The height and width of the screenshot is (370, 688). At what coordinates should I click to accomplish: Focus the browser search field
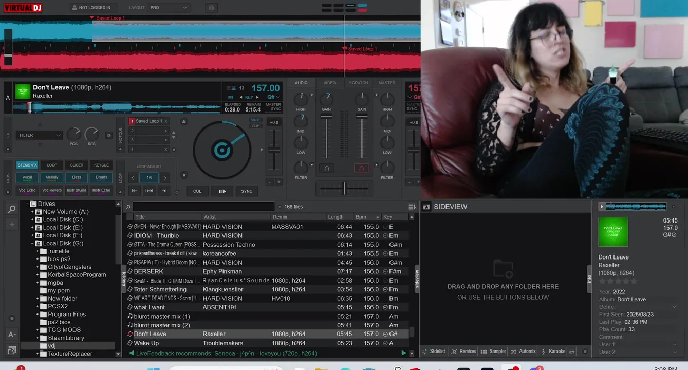coord(203,207)
